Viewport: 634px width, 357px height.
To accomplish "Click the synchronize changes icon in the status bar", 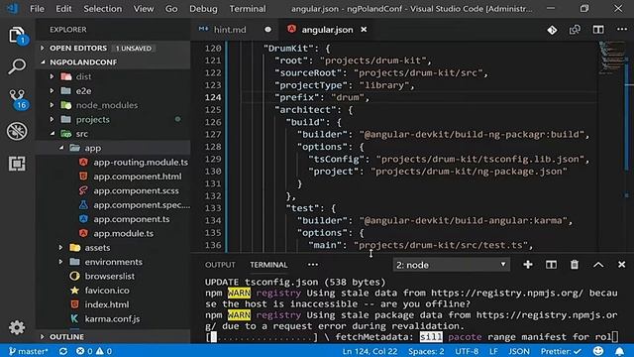I will 63,351.
